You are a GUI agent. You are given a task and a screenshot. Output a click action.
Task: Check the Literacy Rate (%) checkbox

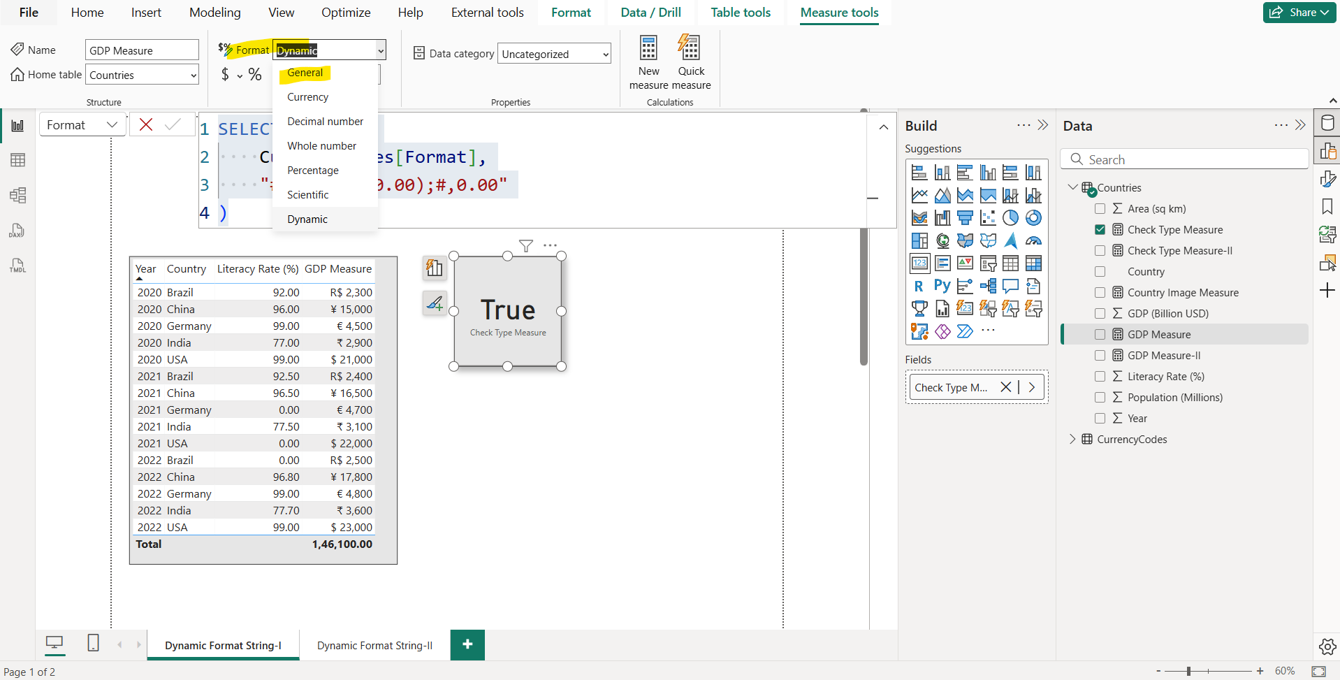click(1101, 376)
